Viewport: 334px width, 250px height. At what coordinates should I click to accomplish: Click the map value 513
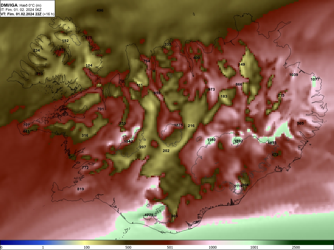pyautogui.click(x=40, y=74)
